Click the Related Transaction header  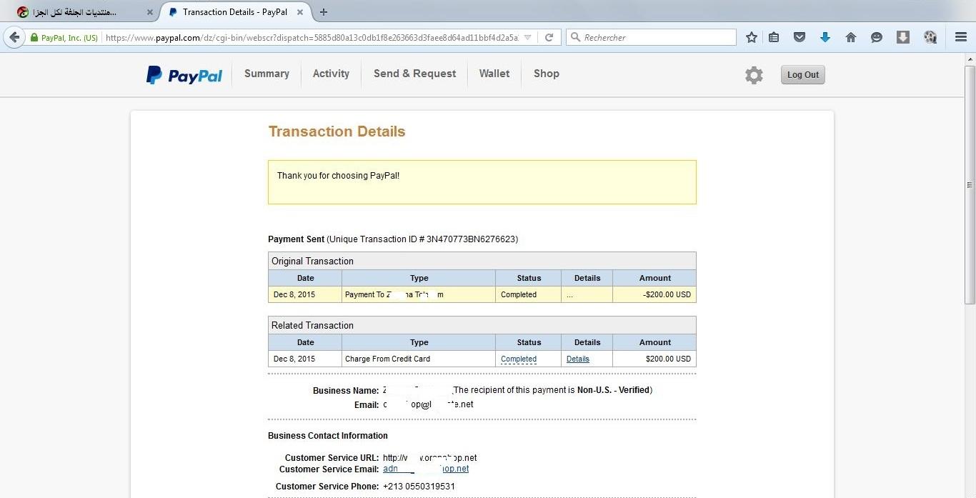point(482,325)
